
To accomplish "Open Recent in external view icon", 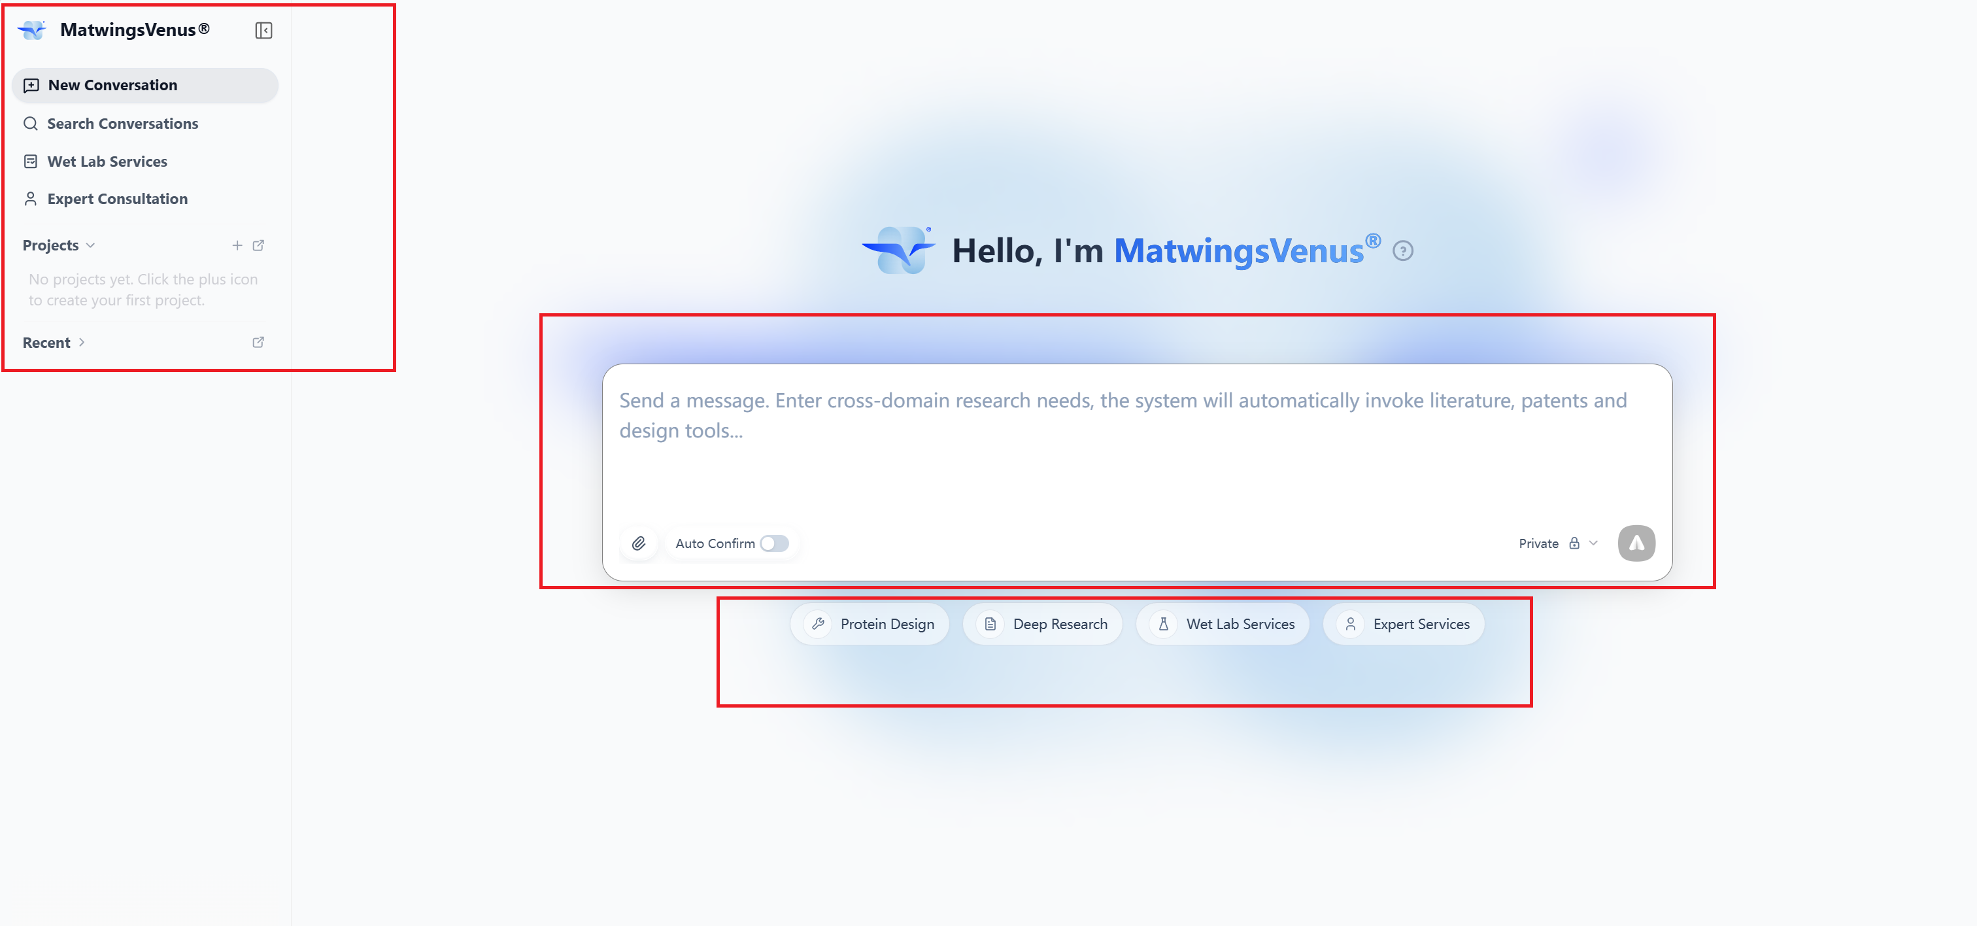I will pos(259,341).
